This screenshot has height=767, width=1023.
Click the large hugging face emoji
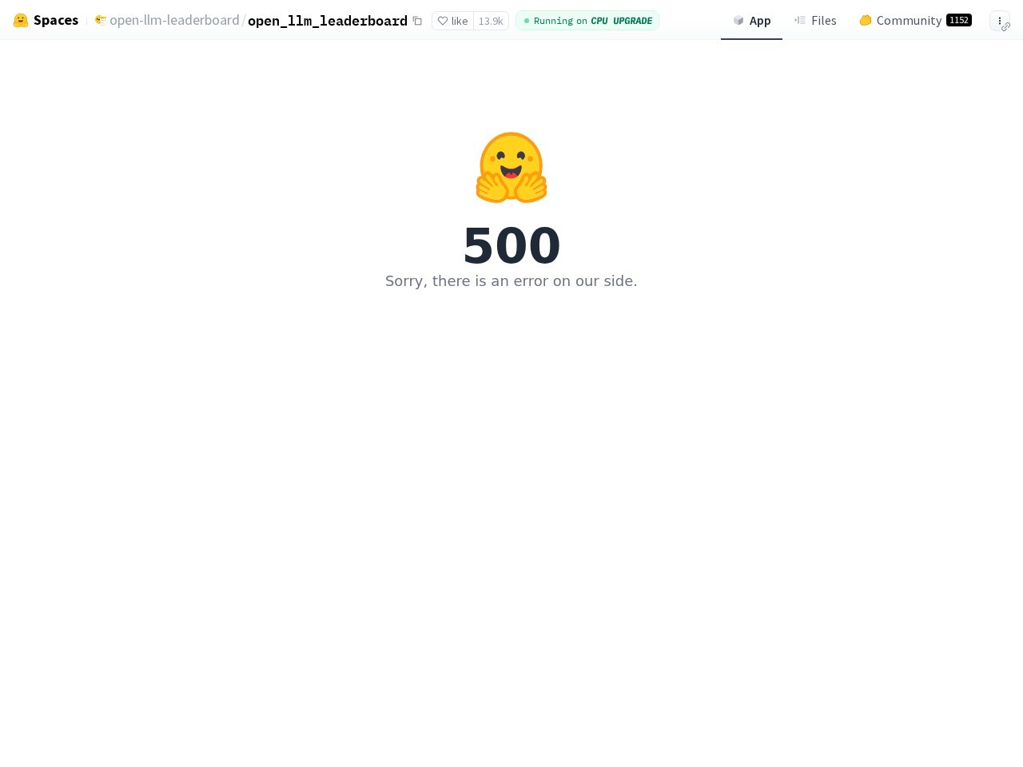click(x=511, y=167)
